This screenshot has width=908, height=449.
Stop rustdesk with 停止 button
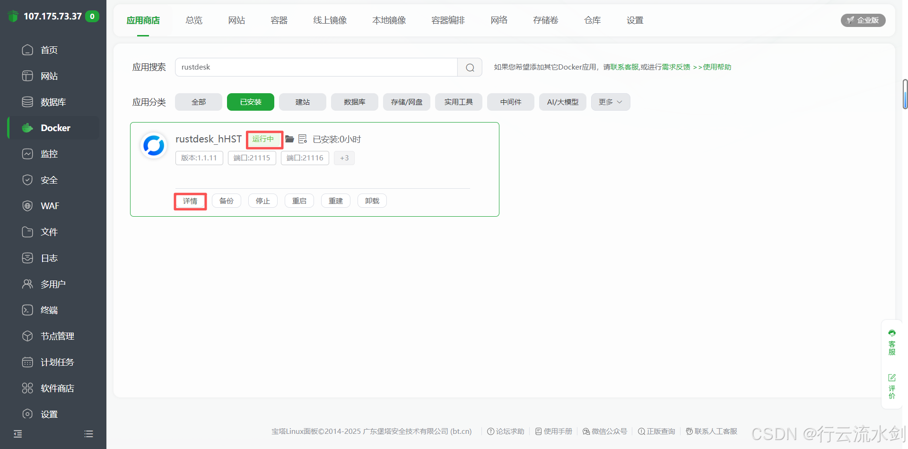click(x=262, y=201)
